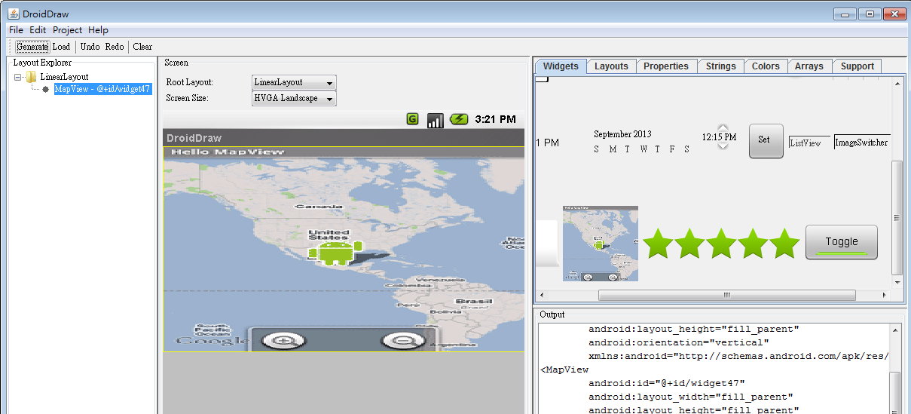Switch to the Properties tab

click(x=666, y=66)
